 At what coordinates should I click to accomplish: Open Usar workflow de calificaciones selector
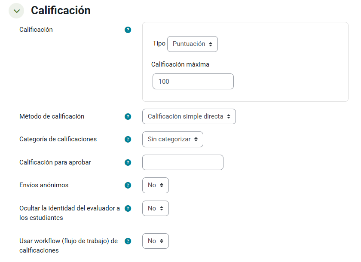pyautogui.click(x=156, y=241)
